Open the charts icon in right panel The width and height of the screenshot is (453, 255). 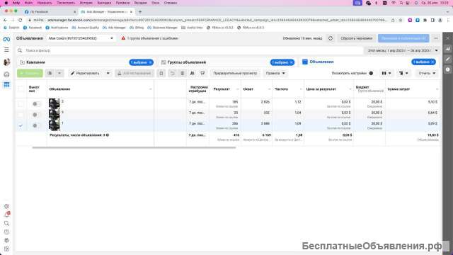[448, 49]
